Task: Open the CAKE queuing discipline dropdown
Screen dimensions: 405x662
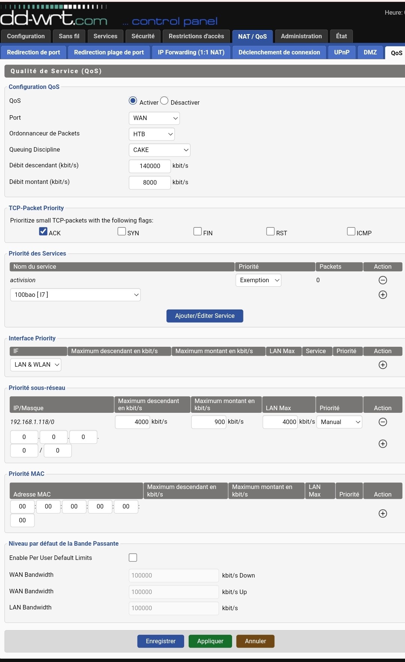Action: (159, 150)
